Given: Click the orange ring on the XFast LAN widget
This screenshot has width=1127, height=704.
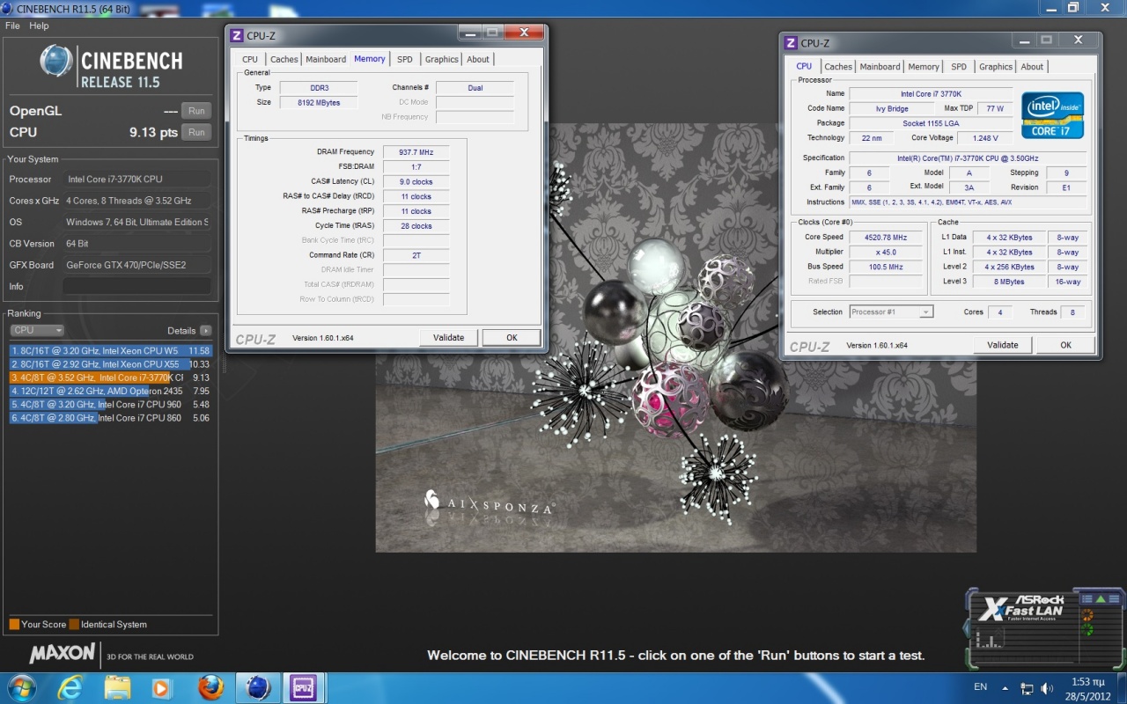Looking at the screenshot, I should pos(1087,615).
